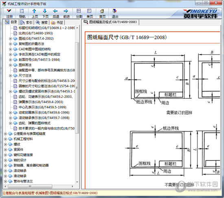Open 标题栏和明细栏 page entry
This screenshot has height=198, width=224.
pos(47,28)
